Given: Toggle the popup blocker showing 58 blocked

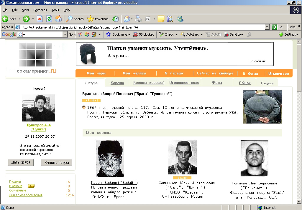Looking at the screenshot, I should point(144,34).
